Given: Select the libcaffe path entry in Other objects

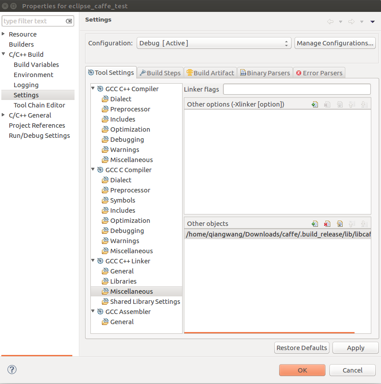Looking at the screenshot, I should tap(277, 234).
